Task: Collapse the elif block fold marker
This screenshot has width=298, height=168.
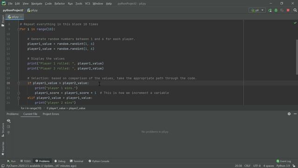Action: (x=19, y=98)
